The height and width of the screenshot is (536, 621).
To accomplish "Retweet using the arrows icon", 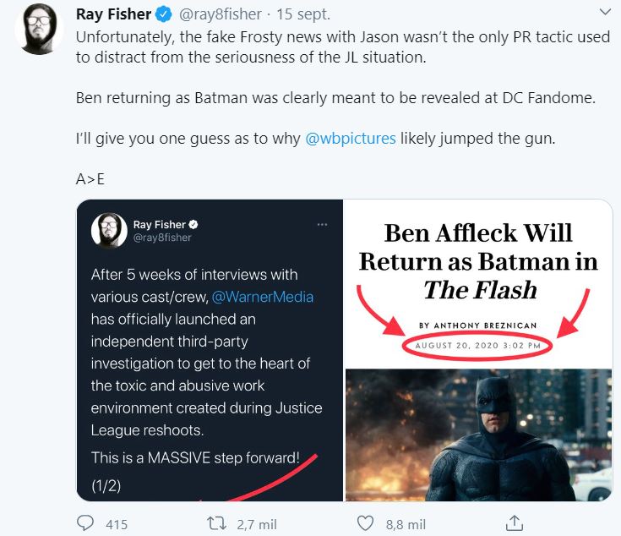I will [217, 523].
